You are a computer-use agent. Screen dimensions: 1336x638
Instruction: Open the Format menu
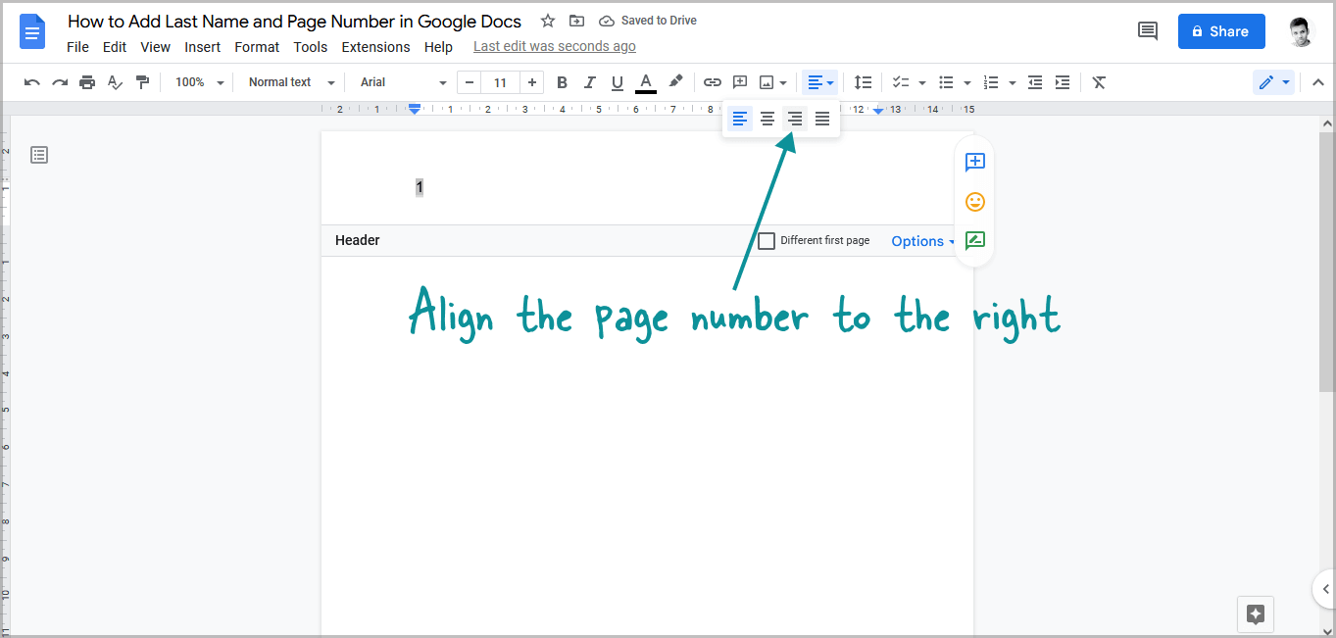coord(257,46)
